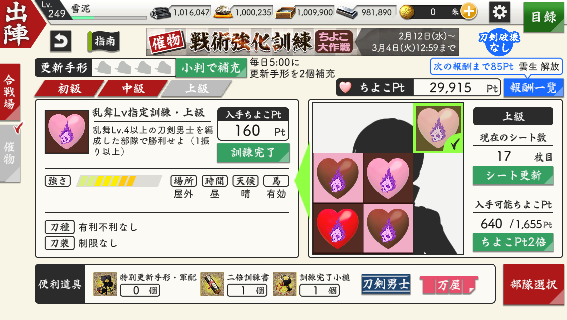The image size is (567, 320).
Task: Tap the 特別更新手形・軍配 item icon
Action: 105,284
